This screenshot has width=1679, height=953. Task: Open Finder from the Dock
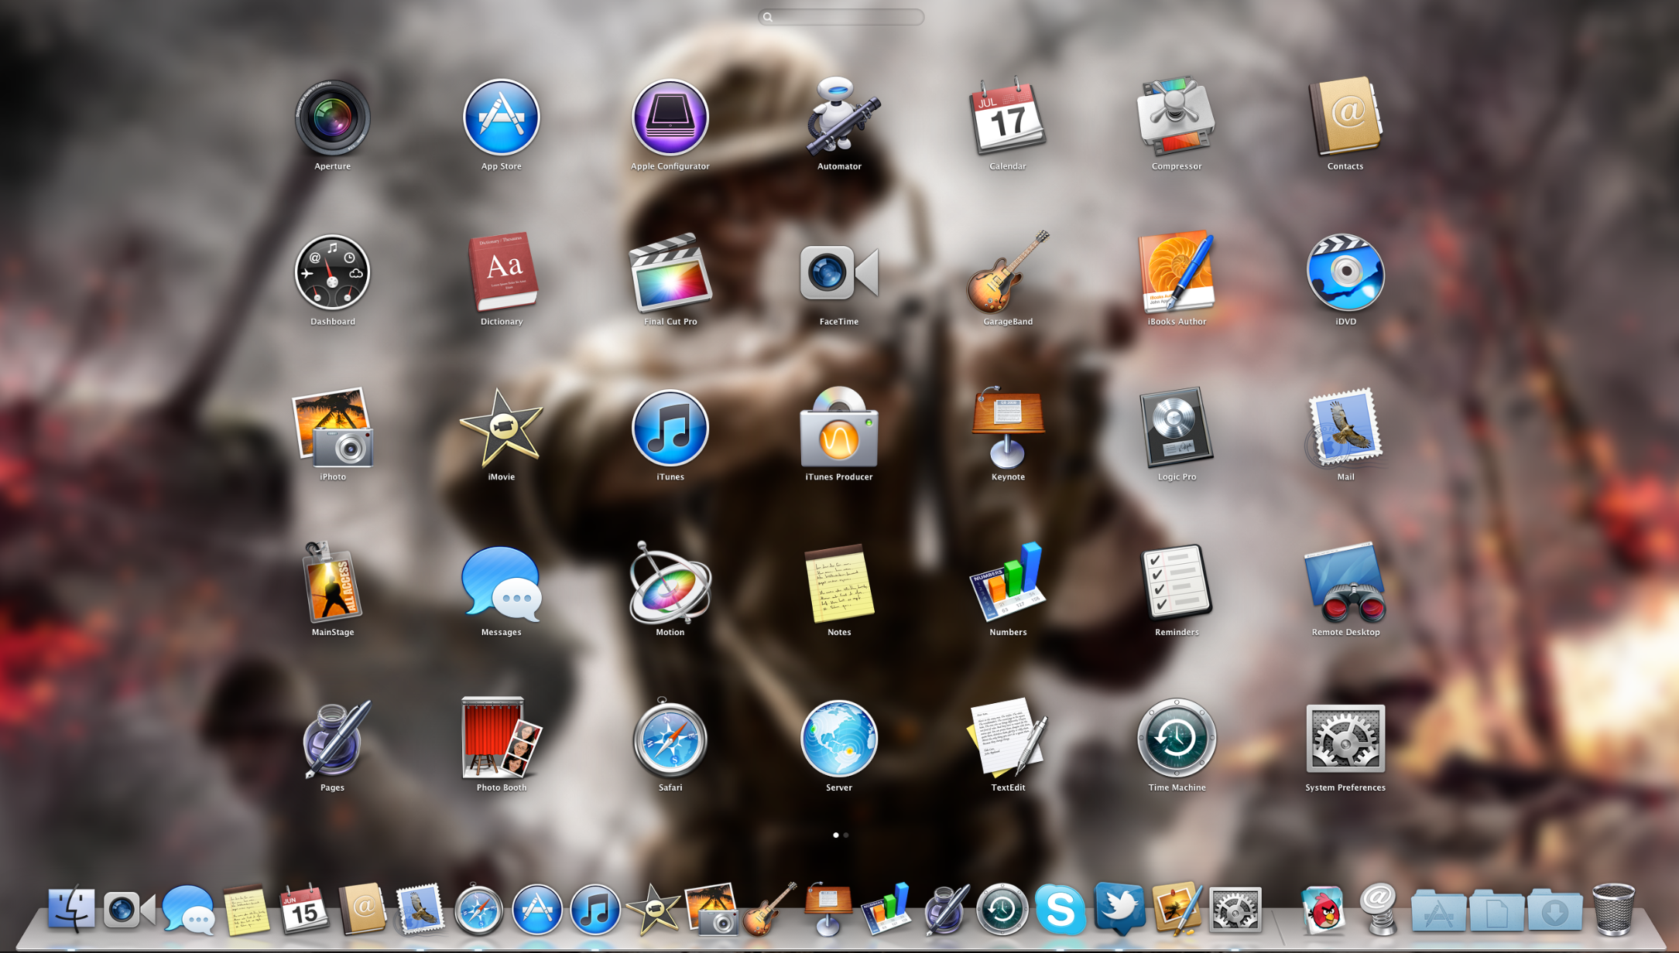click(x=71, y=910)
